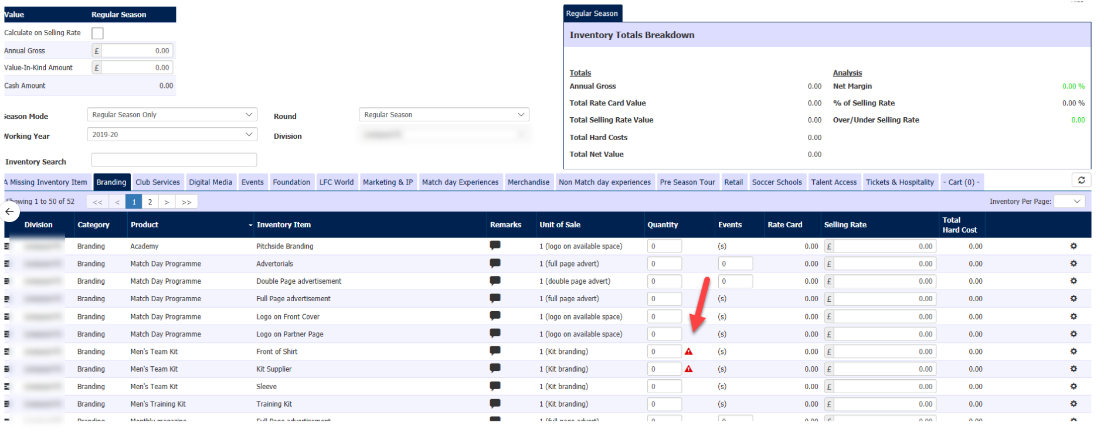
Task: Open the Inventory Per Page dropdown
Action: [x=1069, y=202]
